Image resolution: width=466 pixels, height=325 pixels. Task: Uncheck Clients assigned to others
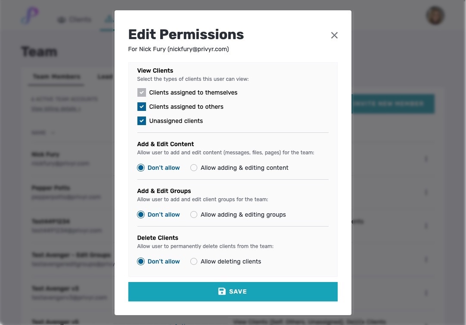(x=142, y=107)
